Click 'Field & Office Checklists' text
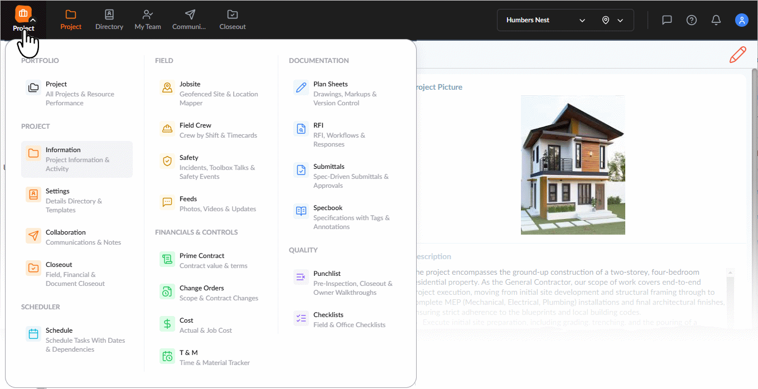This screenshot has width=758, height=389. coord(350,325)
